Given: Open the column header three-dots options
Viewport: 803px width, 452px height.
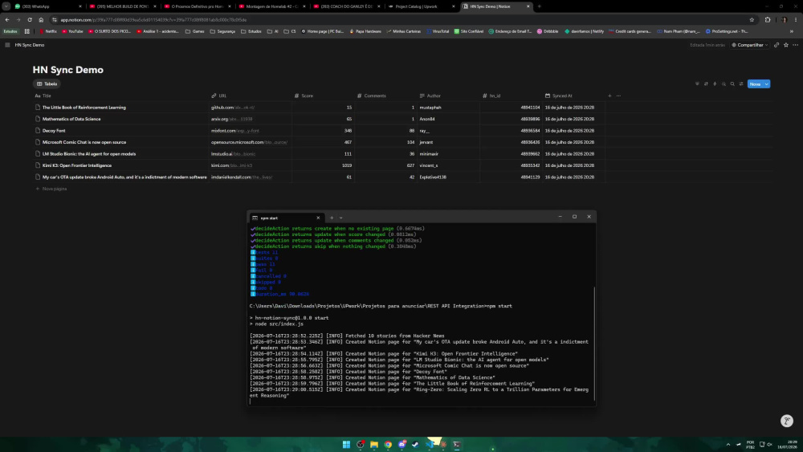Looking at the screenshot, I should (x=618, y=96).
